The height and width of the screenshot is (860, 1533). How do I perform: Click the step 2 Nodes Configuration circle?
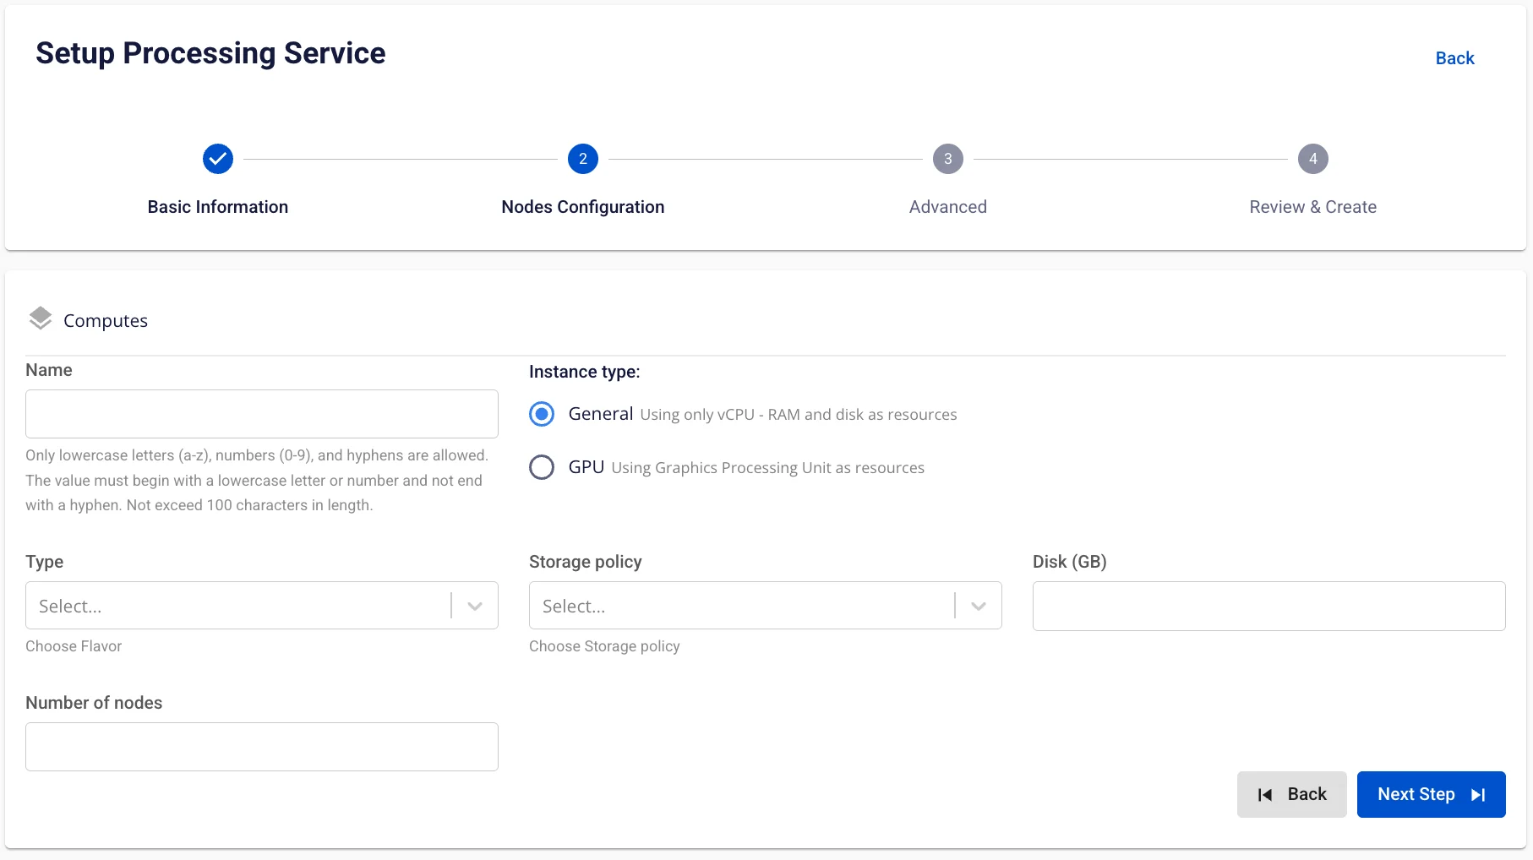click(583, 159)
